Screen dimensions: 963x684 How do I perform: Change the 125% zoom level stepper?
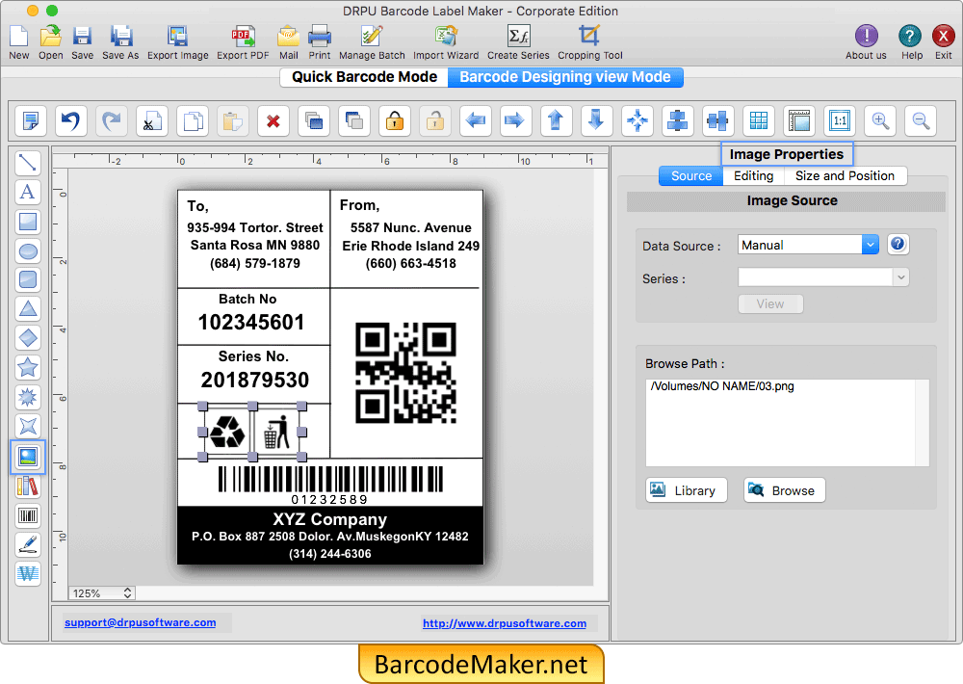pos(127,593)
